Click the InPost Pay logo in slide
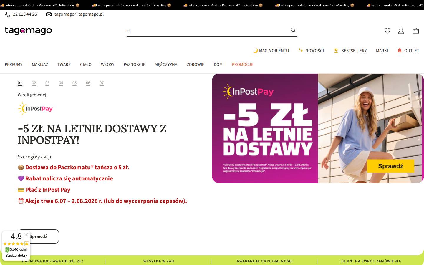This screenshot has width=424, height=265. pyautogui.click(x=35, y=109)
